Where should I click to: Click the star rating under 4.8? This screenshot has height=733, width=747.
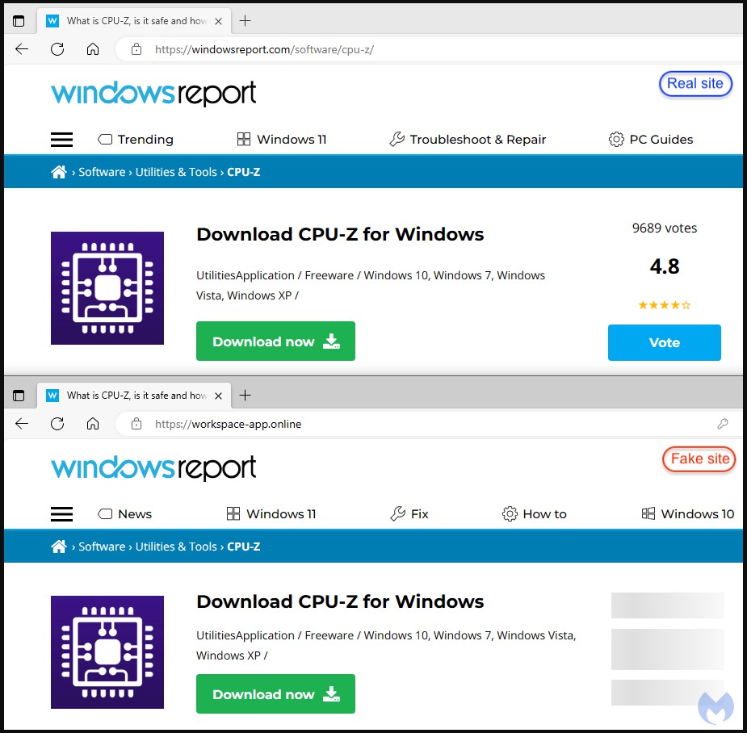point(664,305)
